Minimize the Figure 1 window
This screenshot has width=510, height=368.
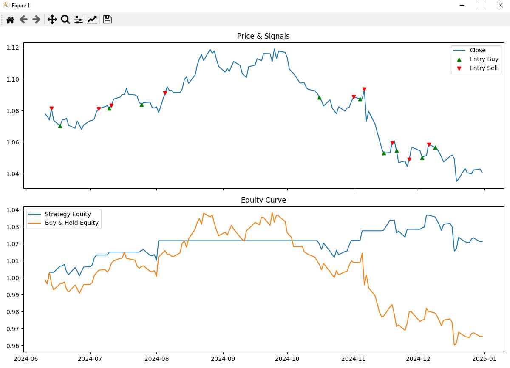pyautogui.click(x=462, y=5)
